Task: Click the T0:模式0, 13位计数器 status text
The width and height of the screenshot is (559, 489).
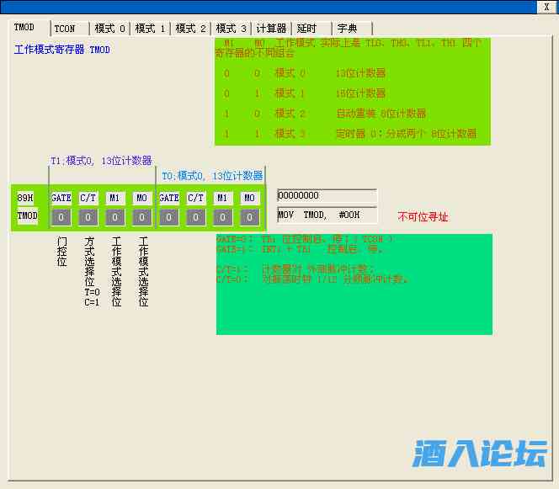Action: tap(212, 176)
